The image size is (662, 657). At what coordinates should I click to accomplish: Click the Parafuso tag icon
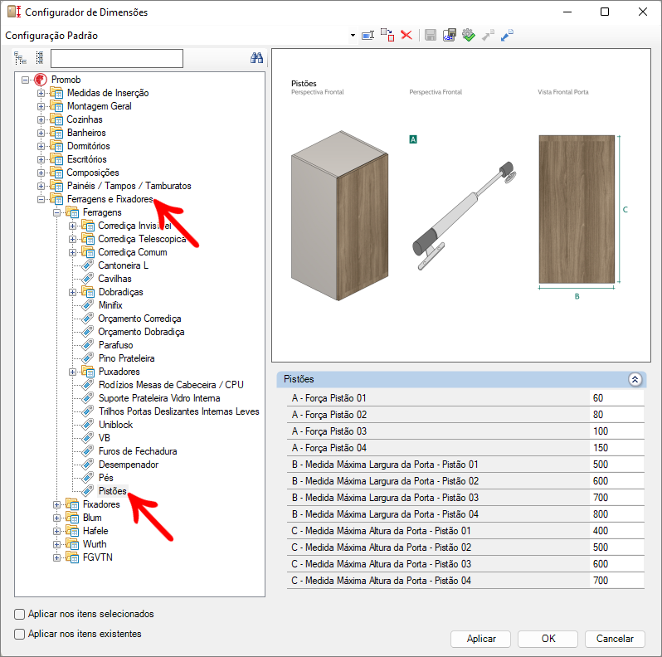pos(87,345)
